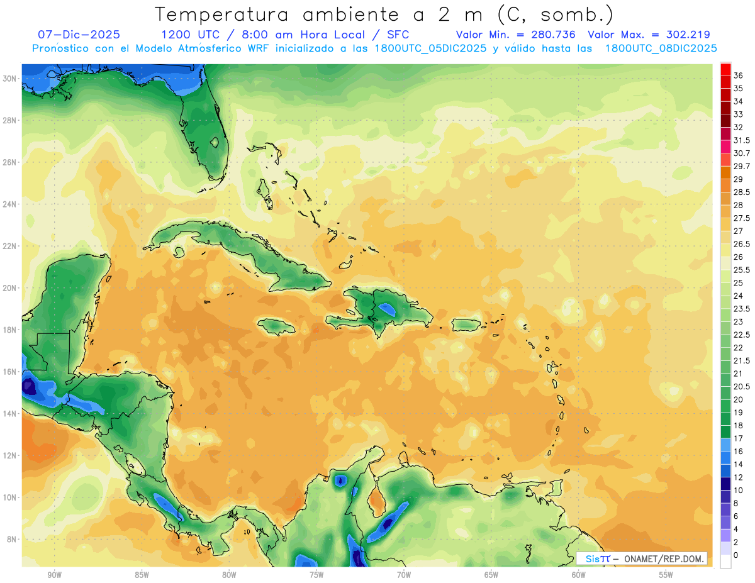Click the colorbar label '0'
Viewport: 755px width, 583px height.
click(736, 555)
